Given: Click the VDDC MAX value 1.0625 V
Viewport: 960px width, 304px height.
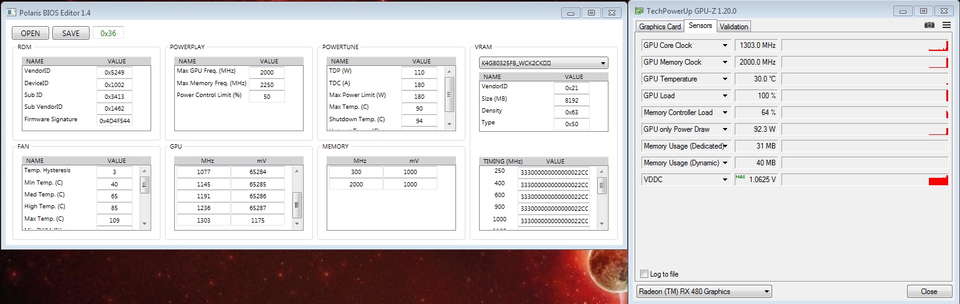Looking at the screenshot, I should click(x=756, y=180).
